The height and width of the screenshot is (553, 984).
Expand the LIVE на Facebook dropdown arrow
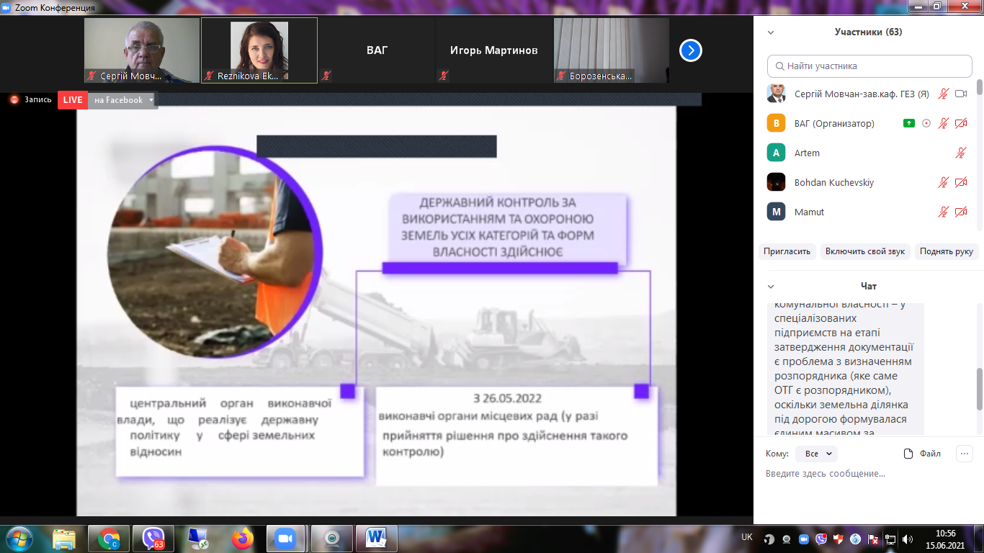pyautogui.click(x=151, y=100)
